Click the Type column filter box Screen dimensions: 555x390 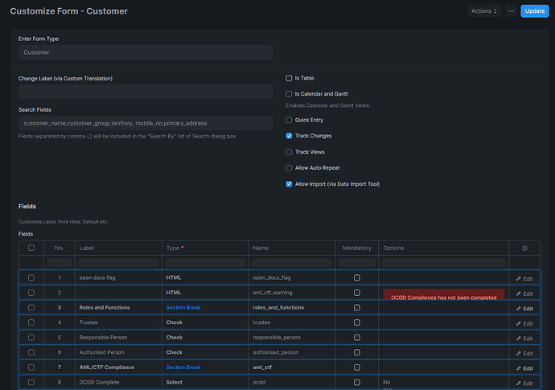[x=205, y=263]
